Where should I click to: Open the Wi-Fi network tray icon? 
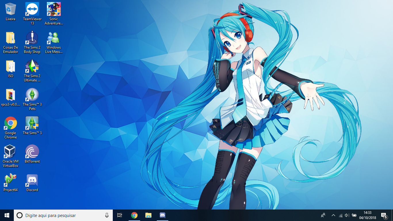click(341, 215)
